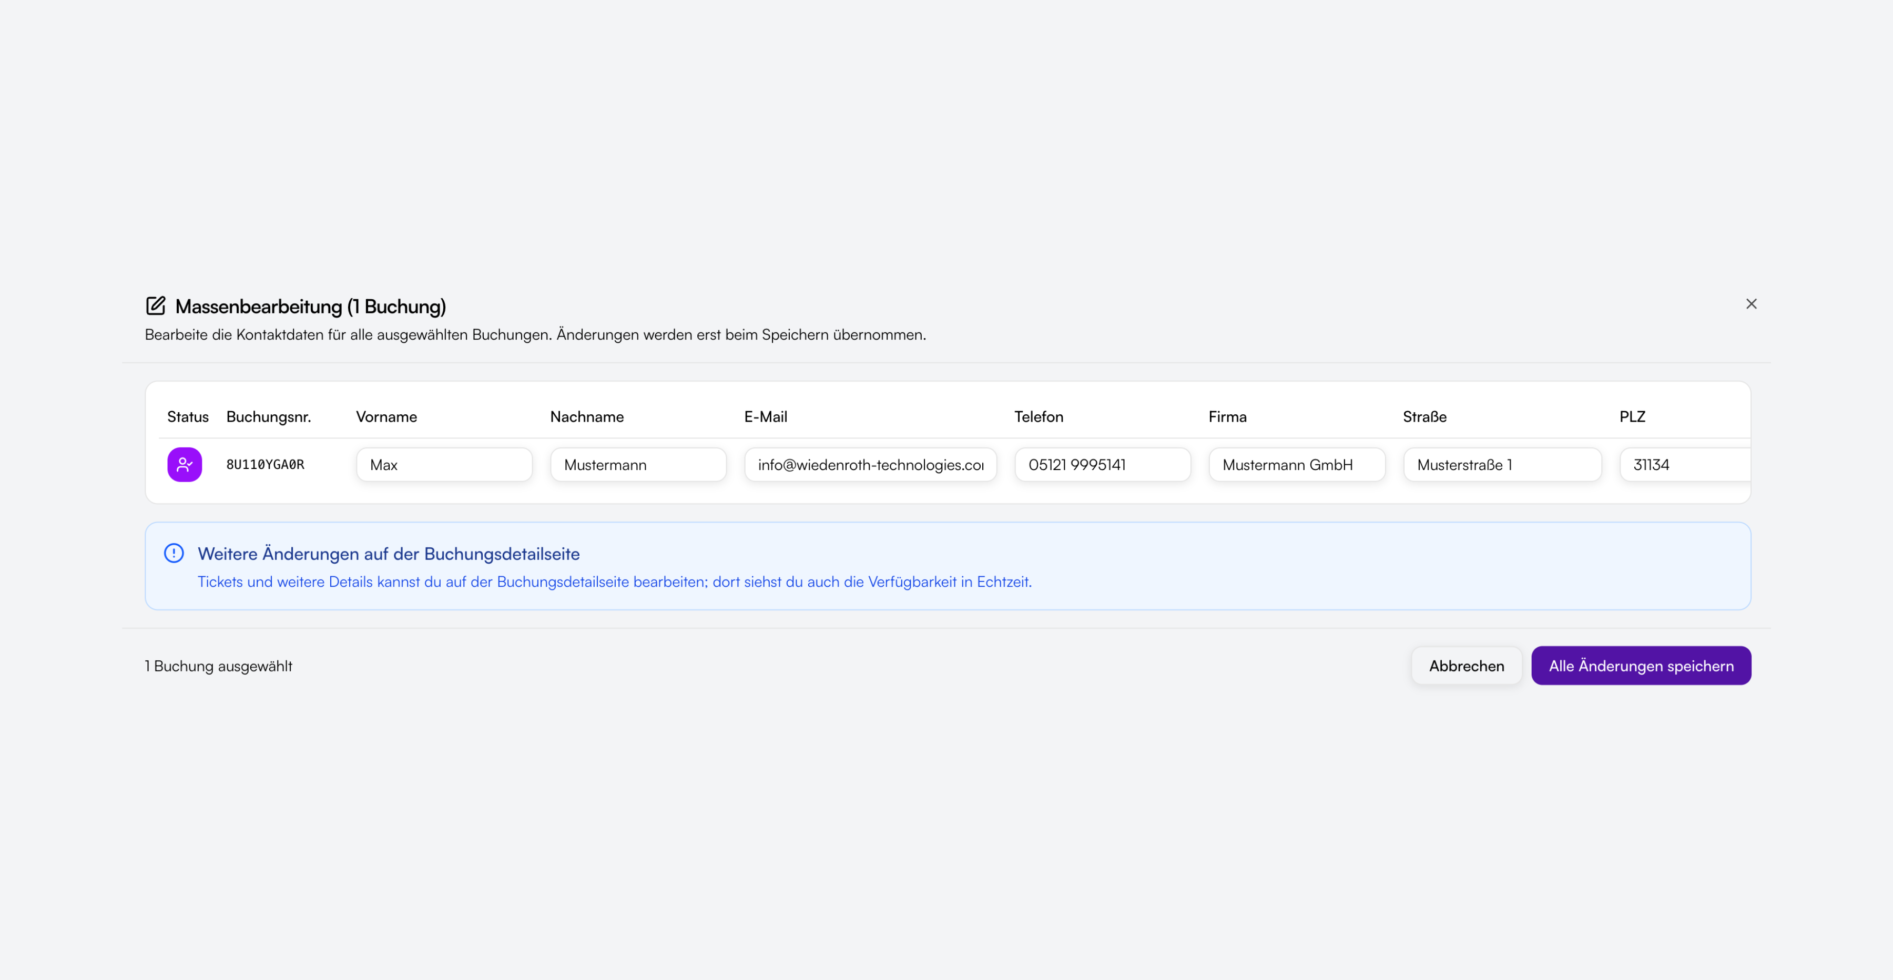Click heading Weitere Änderungen auf der Buchungsdetailseite
This screenshot has width=1893, height=980.
point(389,554)
